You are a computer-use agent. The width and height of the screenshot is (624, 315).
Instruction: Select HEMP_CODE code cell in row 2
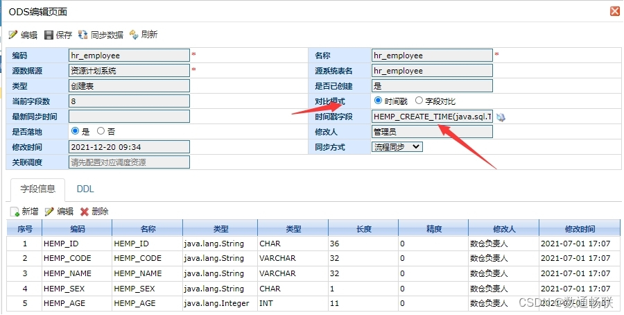tap(77, 258)
